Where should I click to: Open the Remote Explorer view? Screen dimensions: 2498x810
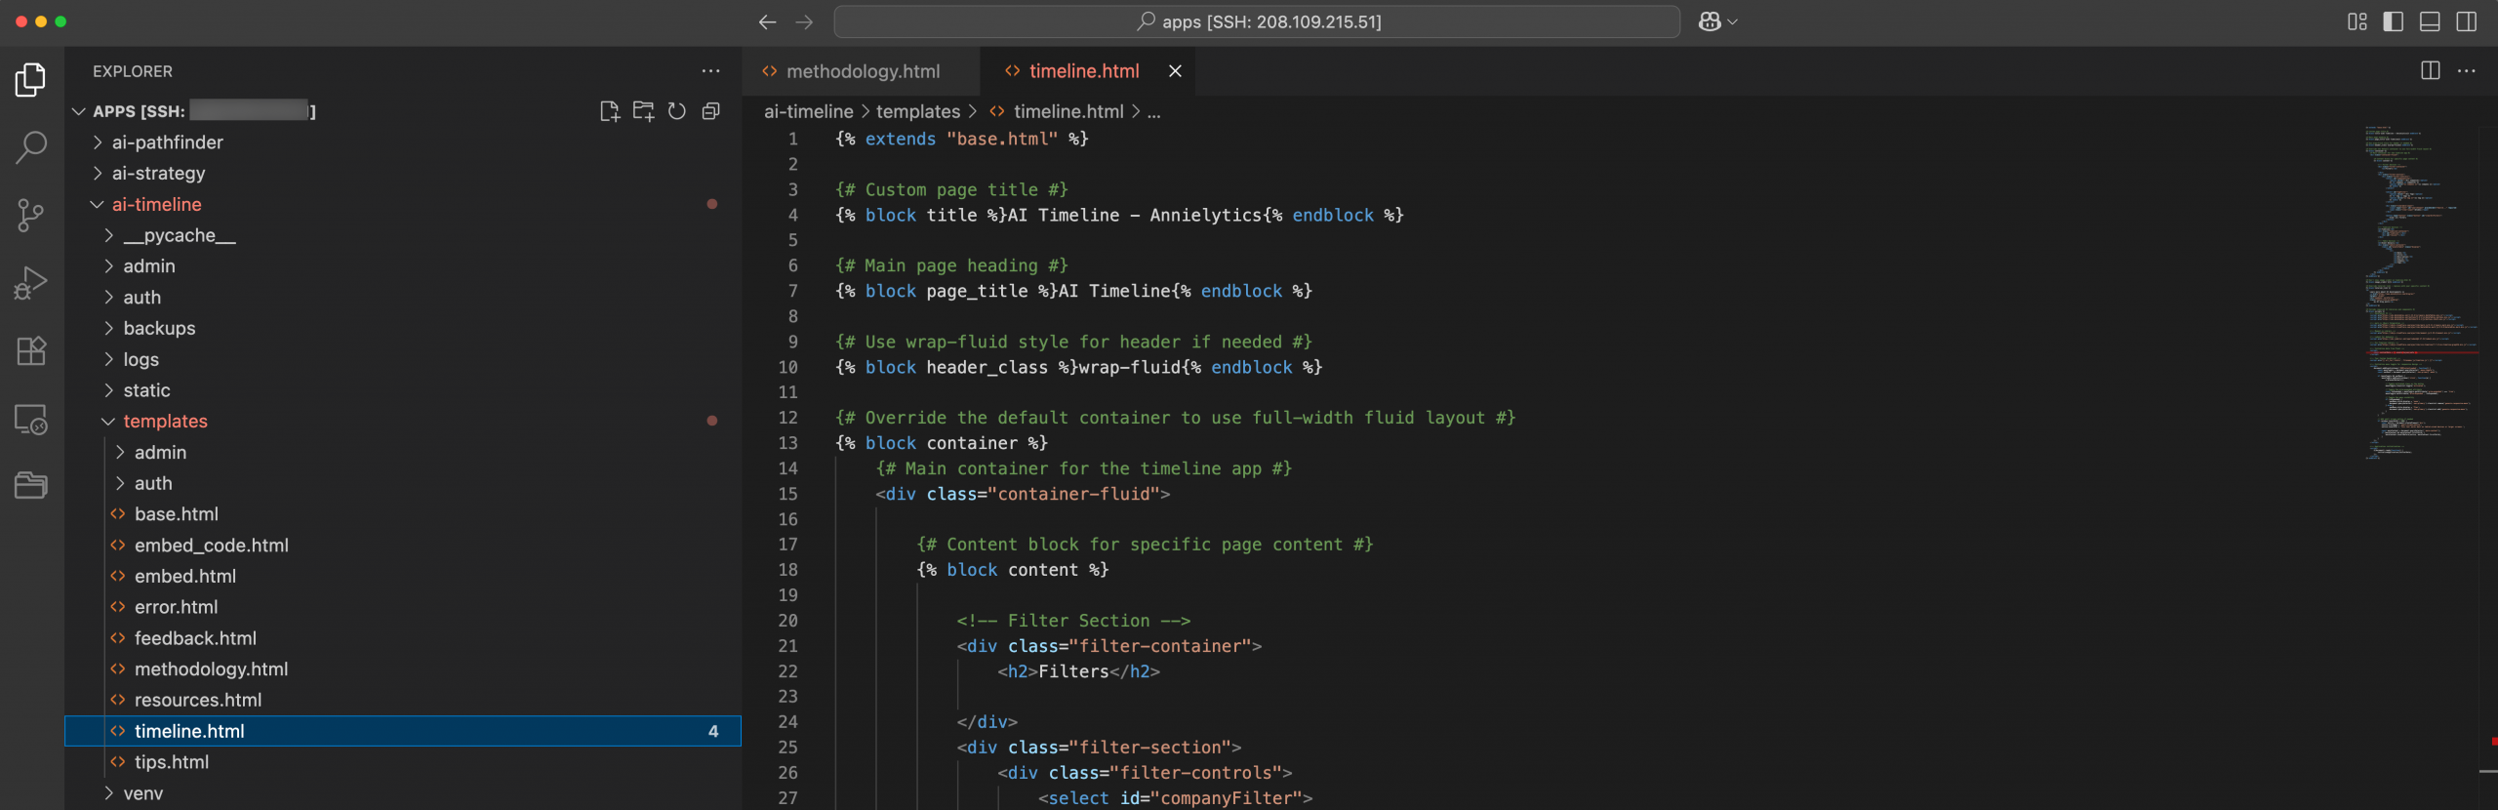(x=31, y=419)
